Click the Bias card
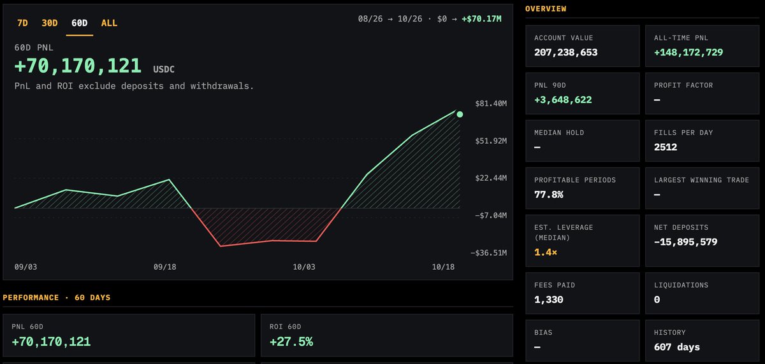This screenshot has width=765, height=364. click(x=582, y=341)
